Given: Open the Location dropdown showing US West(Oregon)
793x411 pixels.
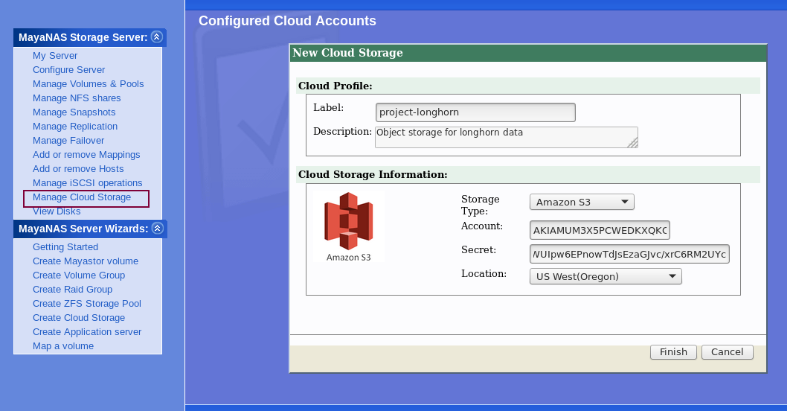Looking at the screenshot, I should coord(605,276).
